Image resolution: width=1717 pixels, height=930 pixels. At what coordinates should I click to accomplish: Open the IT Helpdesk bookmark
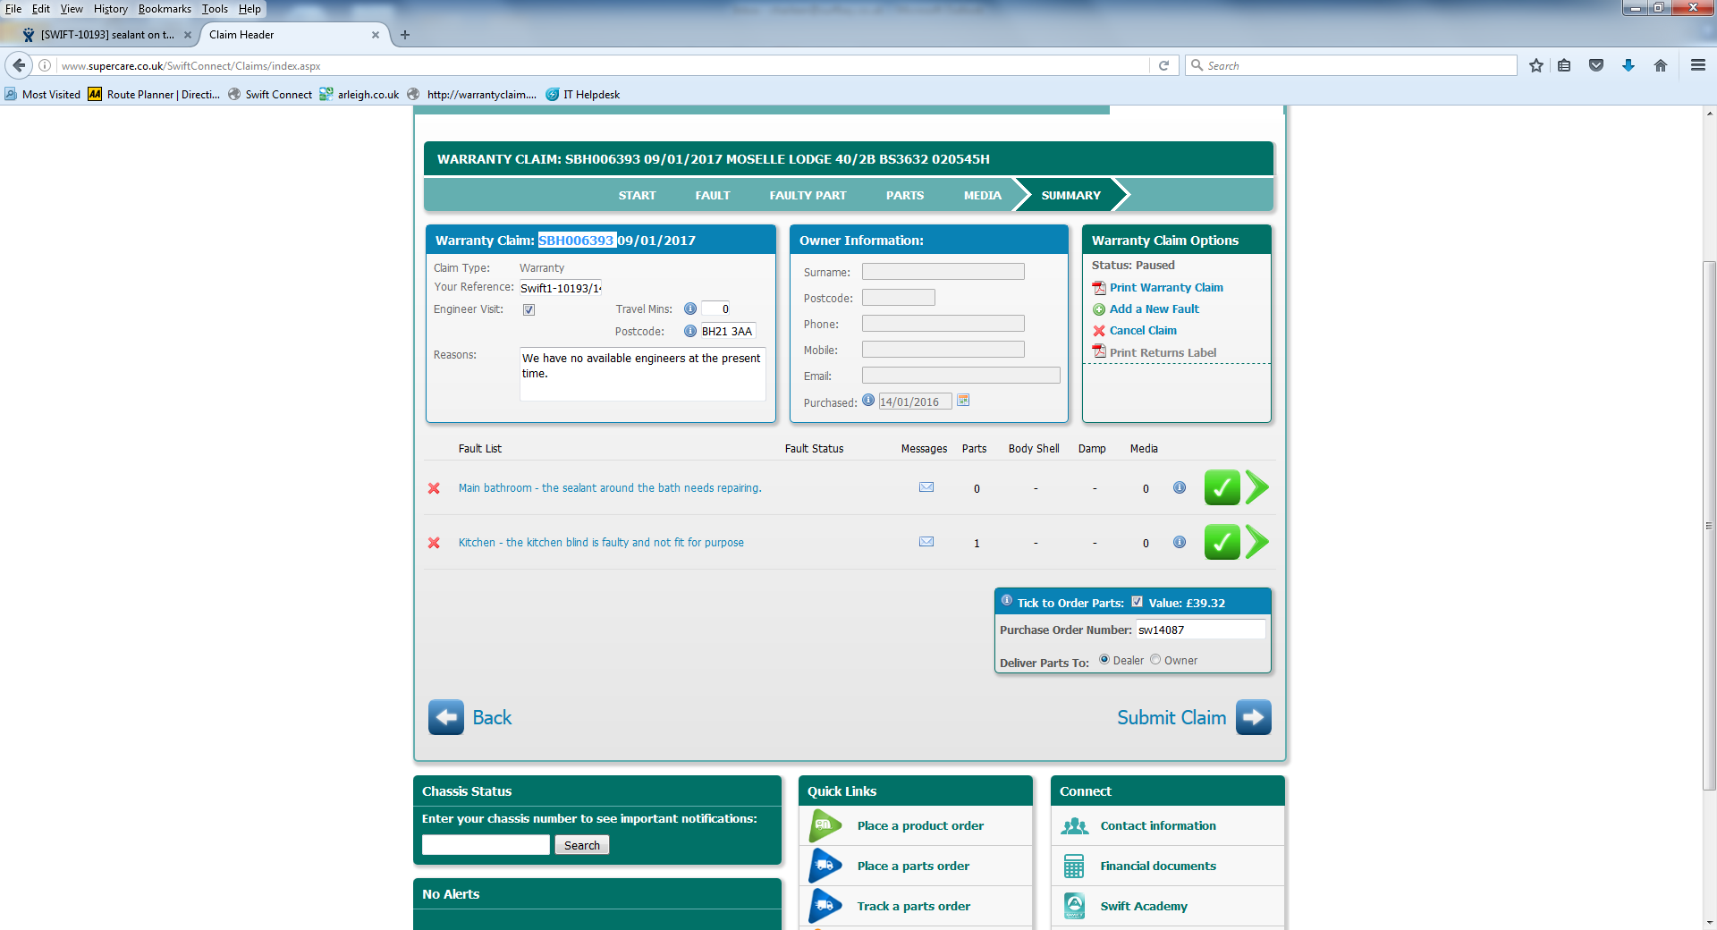(582, 95)
